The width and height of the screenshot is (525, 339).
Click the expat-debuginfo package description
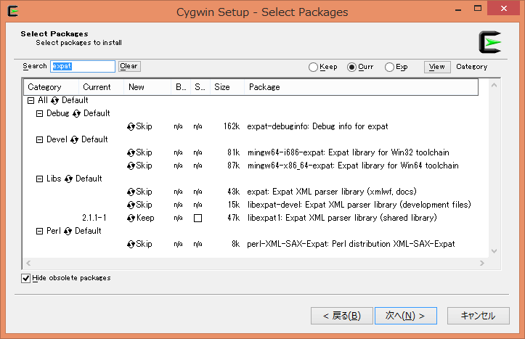tap(317, 126)
